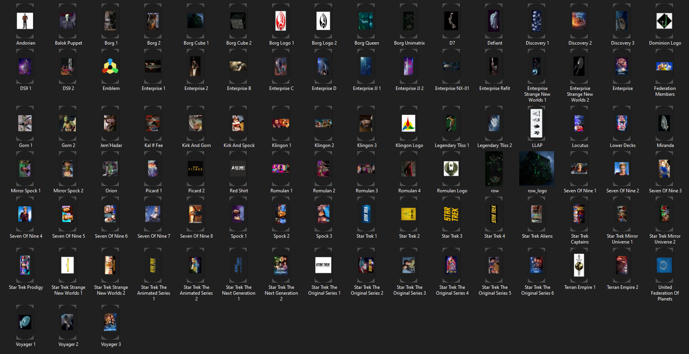
Task: Click the Star Trek 2 yellow icon
Action: coord(408,214)
